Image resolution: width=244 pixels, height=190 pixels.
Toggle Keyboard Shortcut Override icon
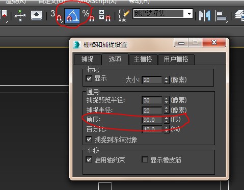pos(36,15)
